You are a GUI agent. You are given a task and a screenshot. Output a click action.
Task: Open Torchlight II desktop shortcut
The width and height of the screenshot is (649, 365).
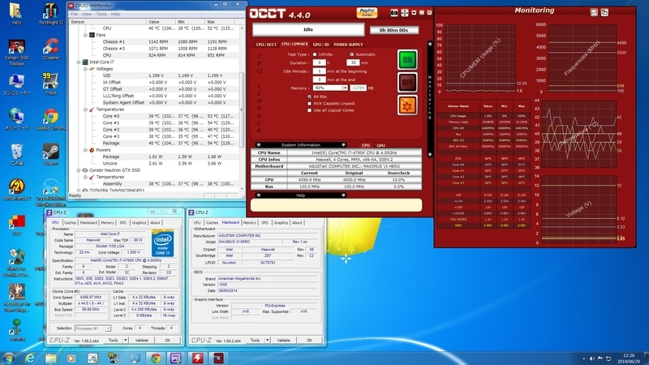click(x=50, y=14)
